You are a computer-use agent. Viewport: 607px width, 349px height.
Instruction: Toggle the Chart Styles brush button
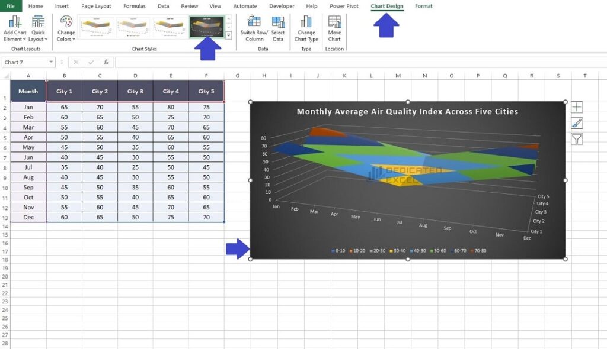coord(577,122)
